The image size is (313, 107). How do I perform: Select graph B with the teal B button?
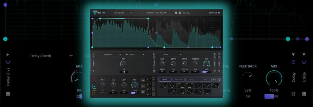pyautogui.click(x=94, y=87)
